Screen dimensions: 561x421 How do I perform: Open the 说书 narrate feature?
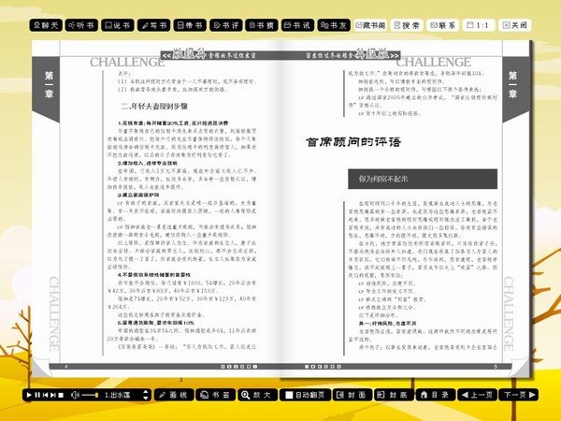[x=118, y=25]
